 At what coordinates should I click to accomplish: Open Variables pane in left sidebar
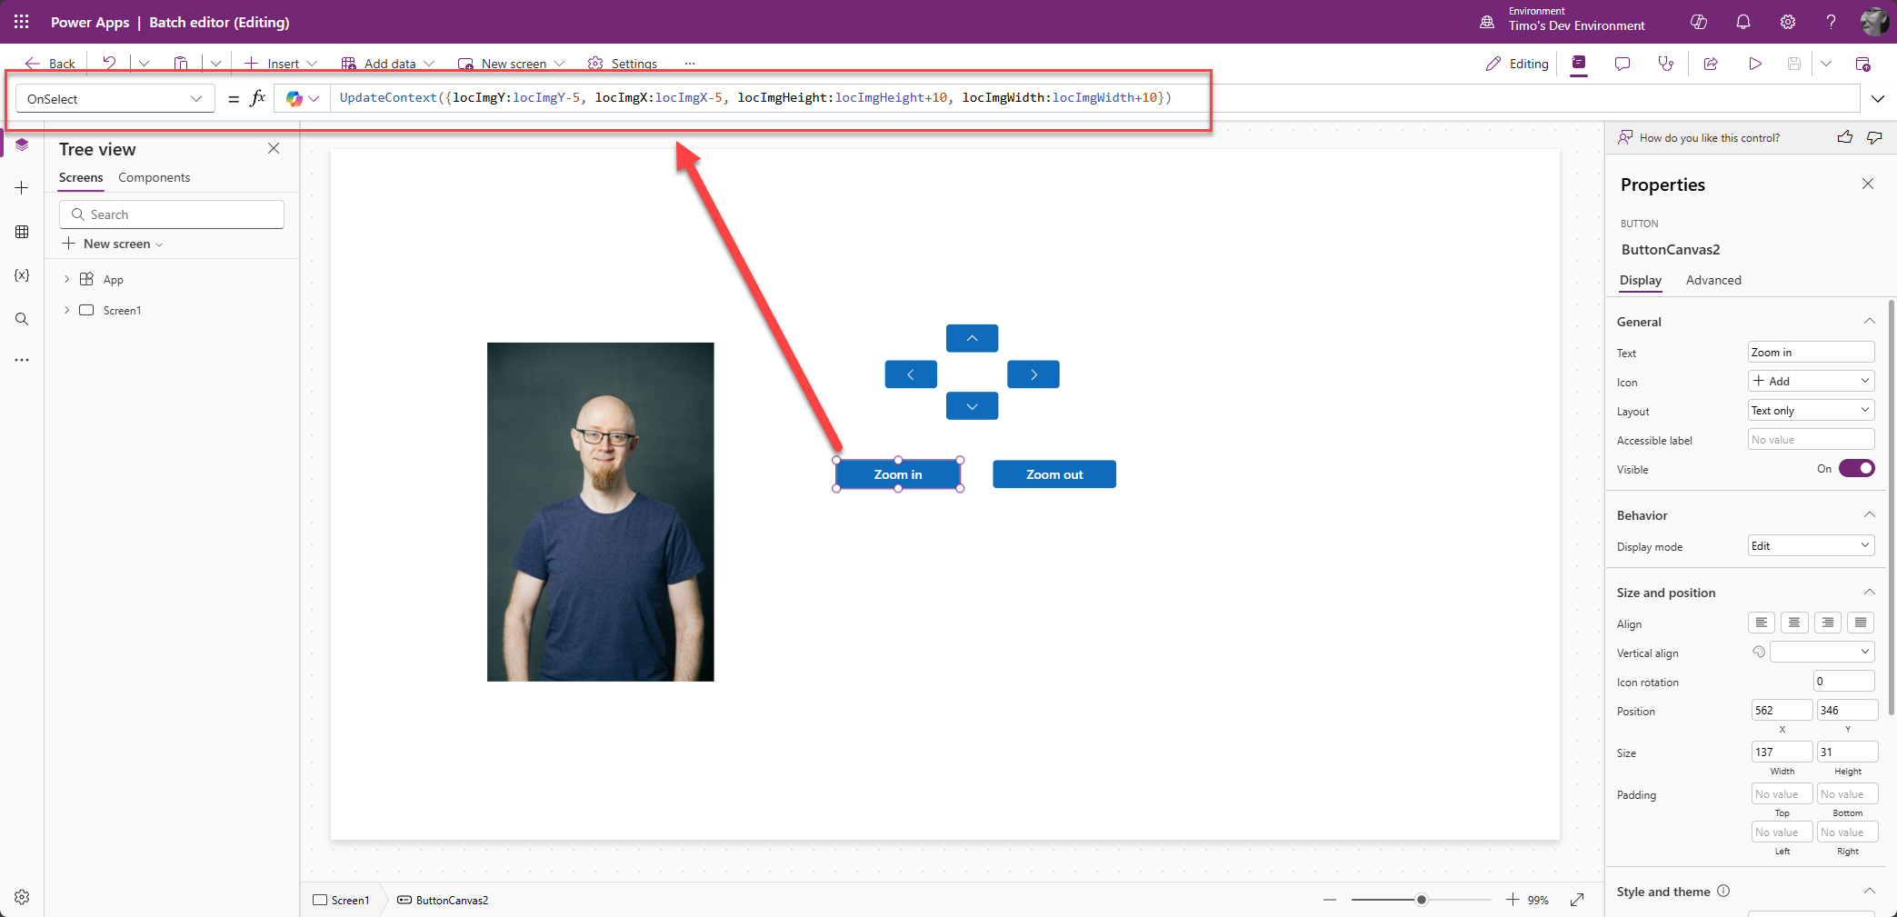coord(22,275)
